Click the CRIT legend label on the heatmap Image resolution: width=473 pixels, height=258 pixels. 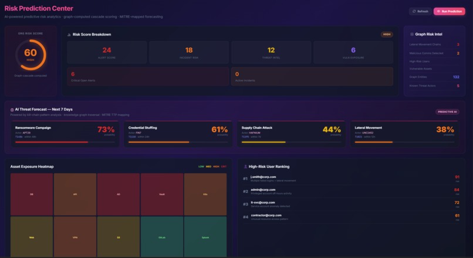pos(224,167)
